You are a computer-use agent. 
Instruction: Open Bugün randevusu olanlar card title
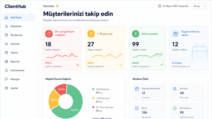pyautogui.click(x=190, y=33)
